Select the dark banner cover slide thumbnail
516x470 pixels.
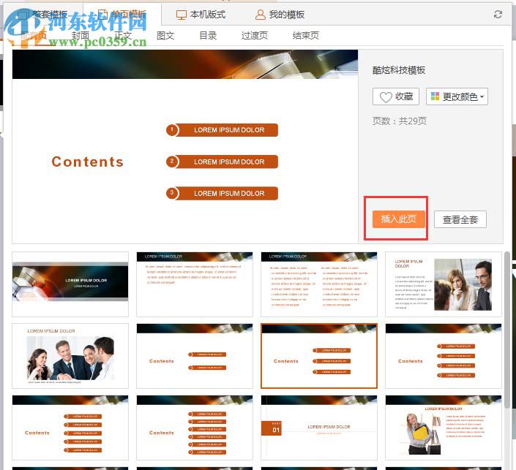(x=70, y=284)
